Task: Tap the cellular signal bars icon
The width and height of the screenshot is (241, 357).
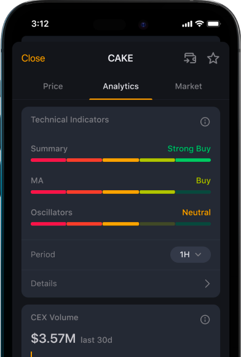Action: point(187,24)
